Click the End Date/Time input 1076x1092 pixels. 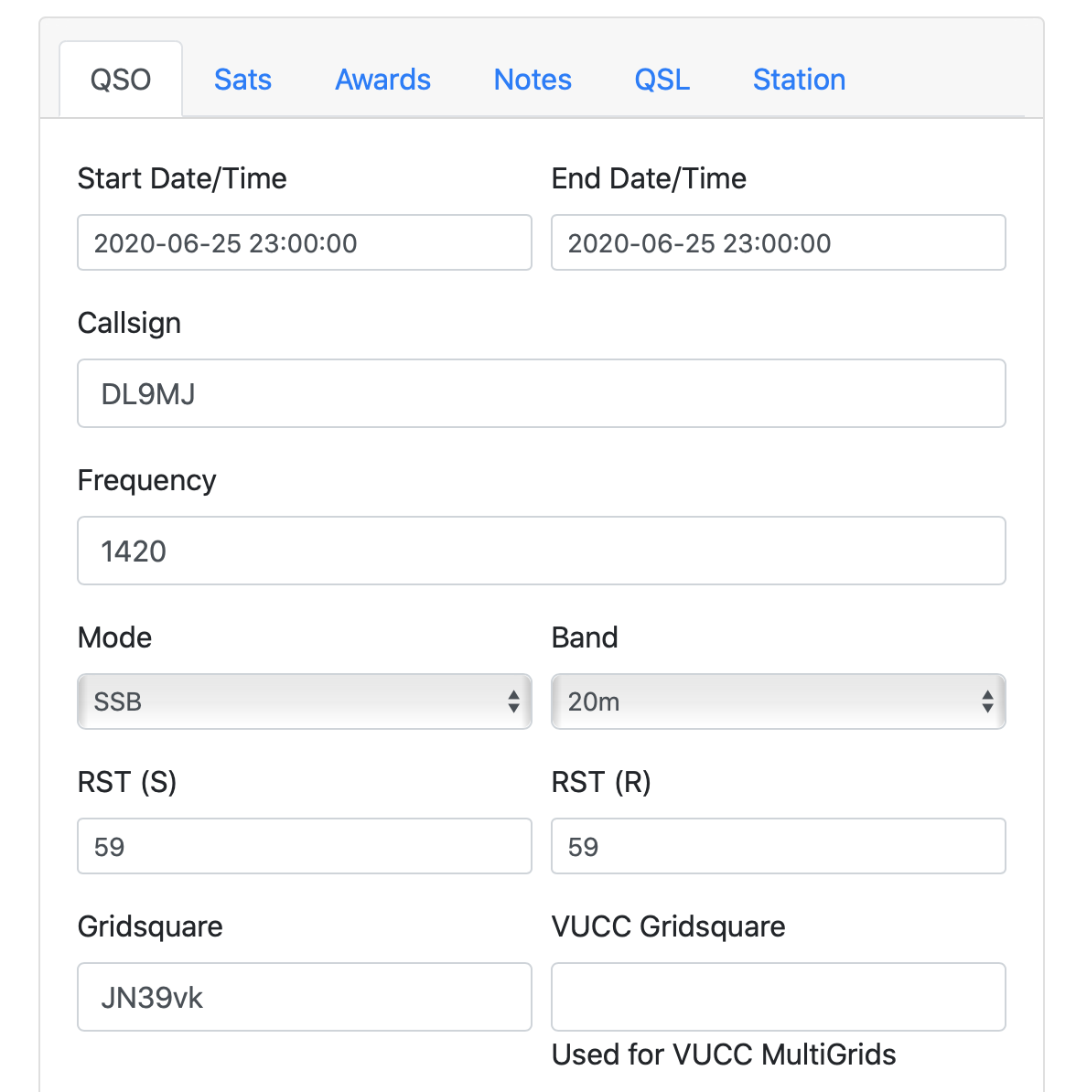778,242
